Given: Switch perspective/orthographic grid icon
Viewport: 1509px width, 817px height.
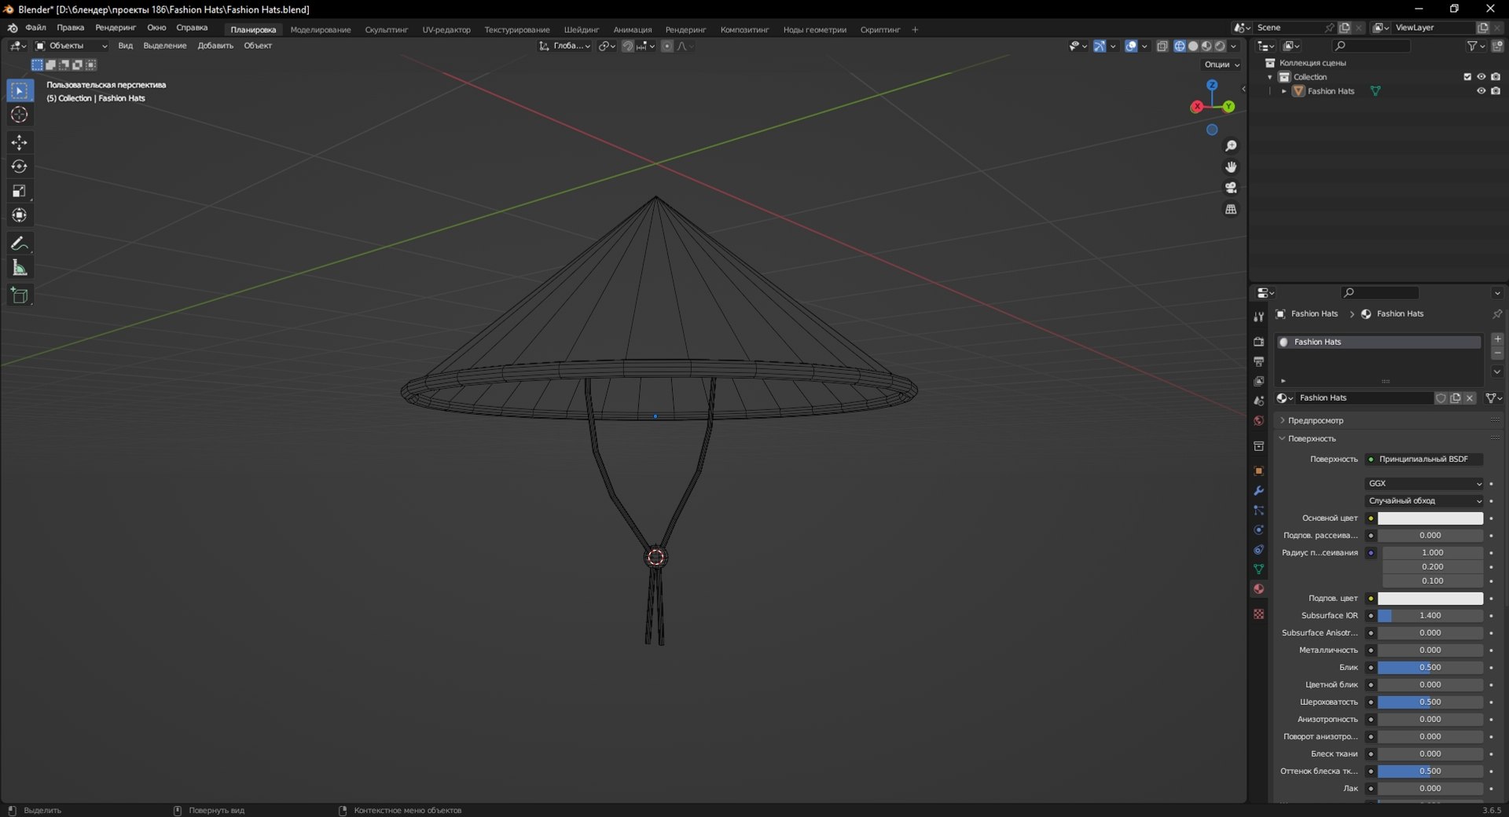Looking at the screenshot, I should point(1231,209).
